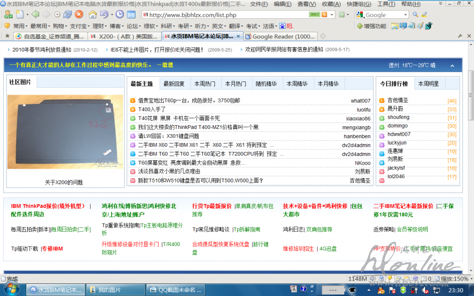
Task: Open the 专修IBM link
Action: 52,249
